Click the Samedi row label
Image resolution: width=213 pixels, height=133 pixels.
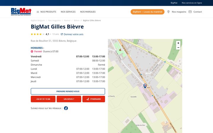pyautogui.click(x=35, y=61)
